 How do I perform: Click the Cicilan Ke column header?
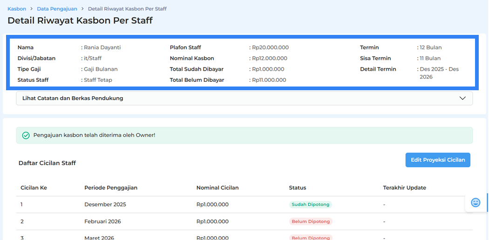pos(34,188)
